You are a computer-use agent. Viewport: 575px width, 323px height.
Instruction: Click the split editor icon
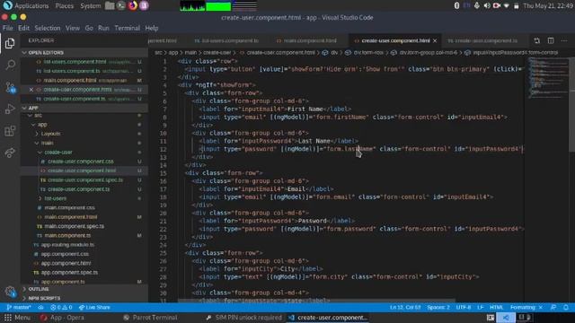point(551,40)
